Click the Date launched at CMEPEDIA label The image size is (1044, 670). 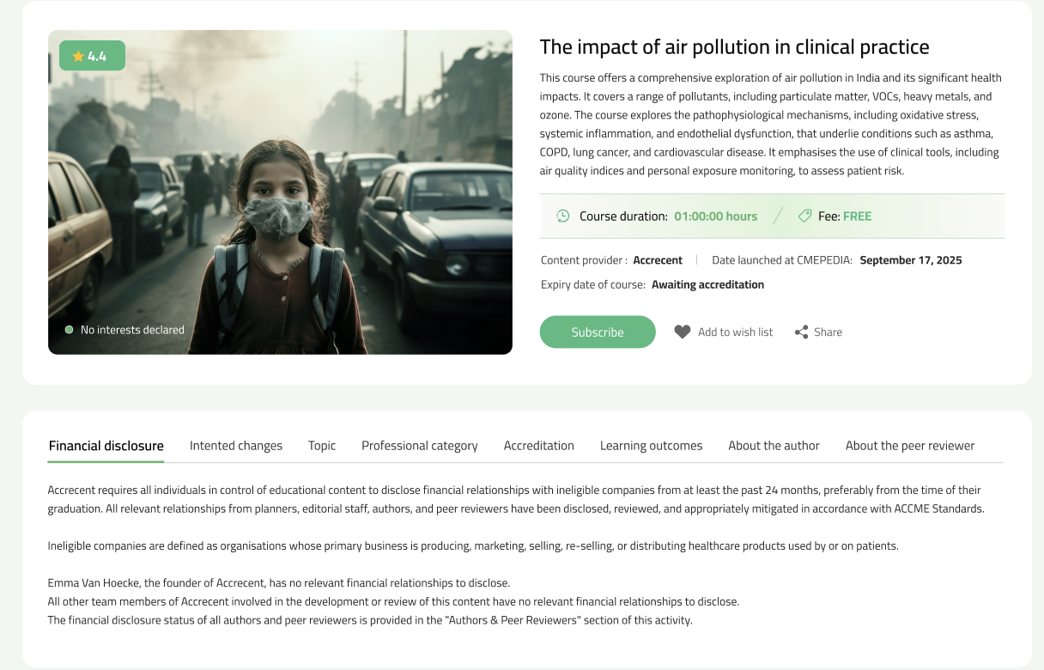(782, 260)
